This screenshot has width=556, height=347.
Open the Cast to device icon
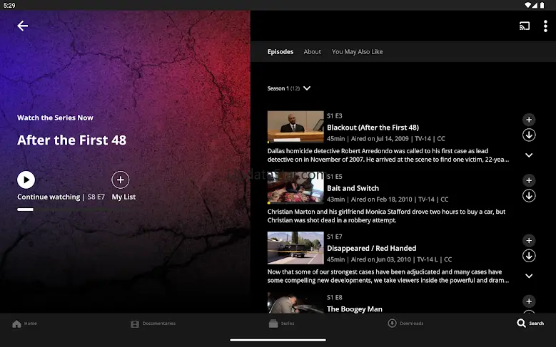(525, 26)
